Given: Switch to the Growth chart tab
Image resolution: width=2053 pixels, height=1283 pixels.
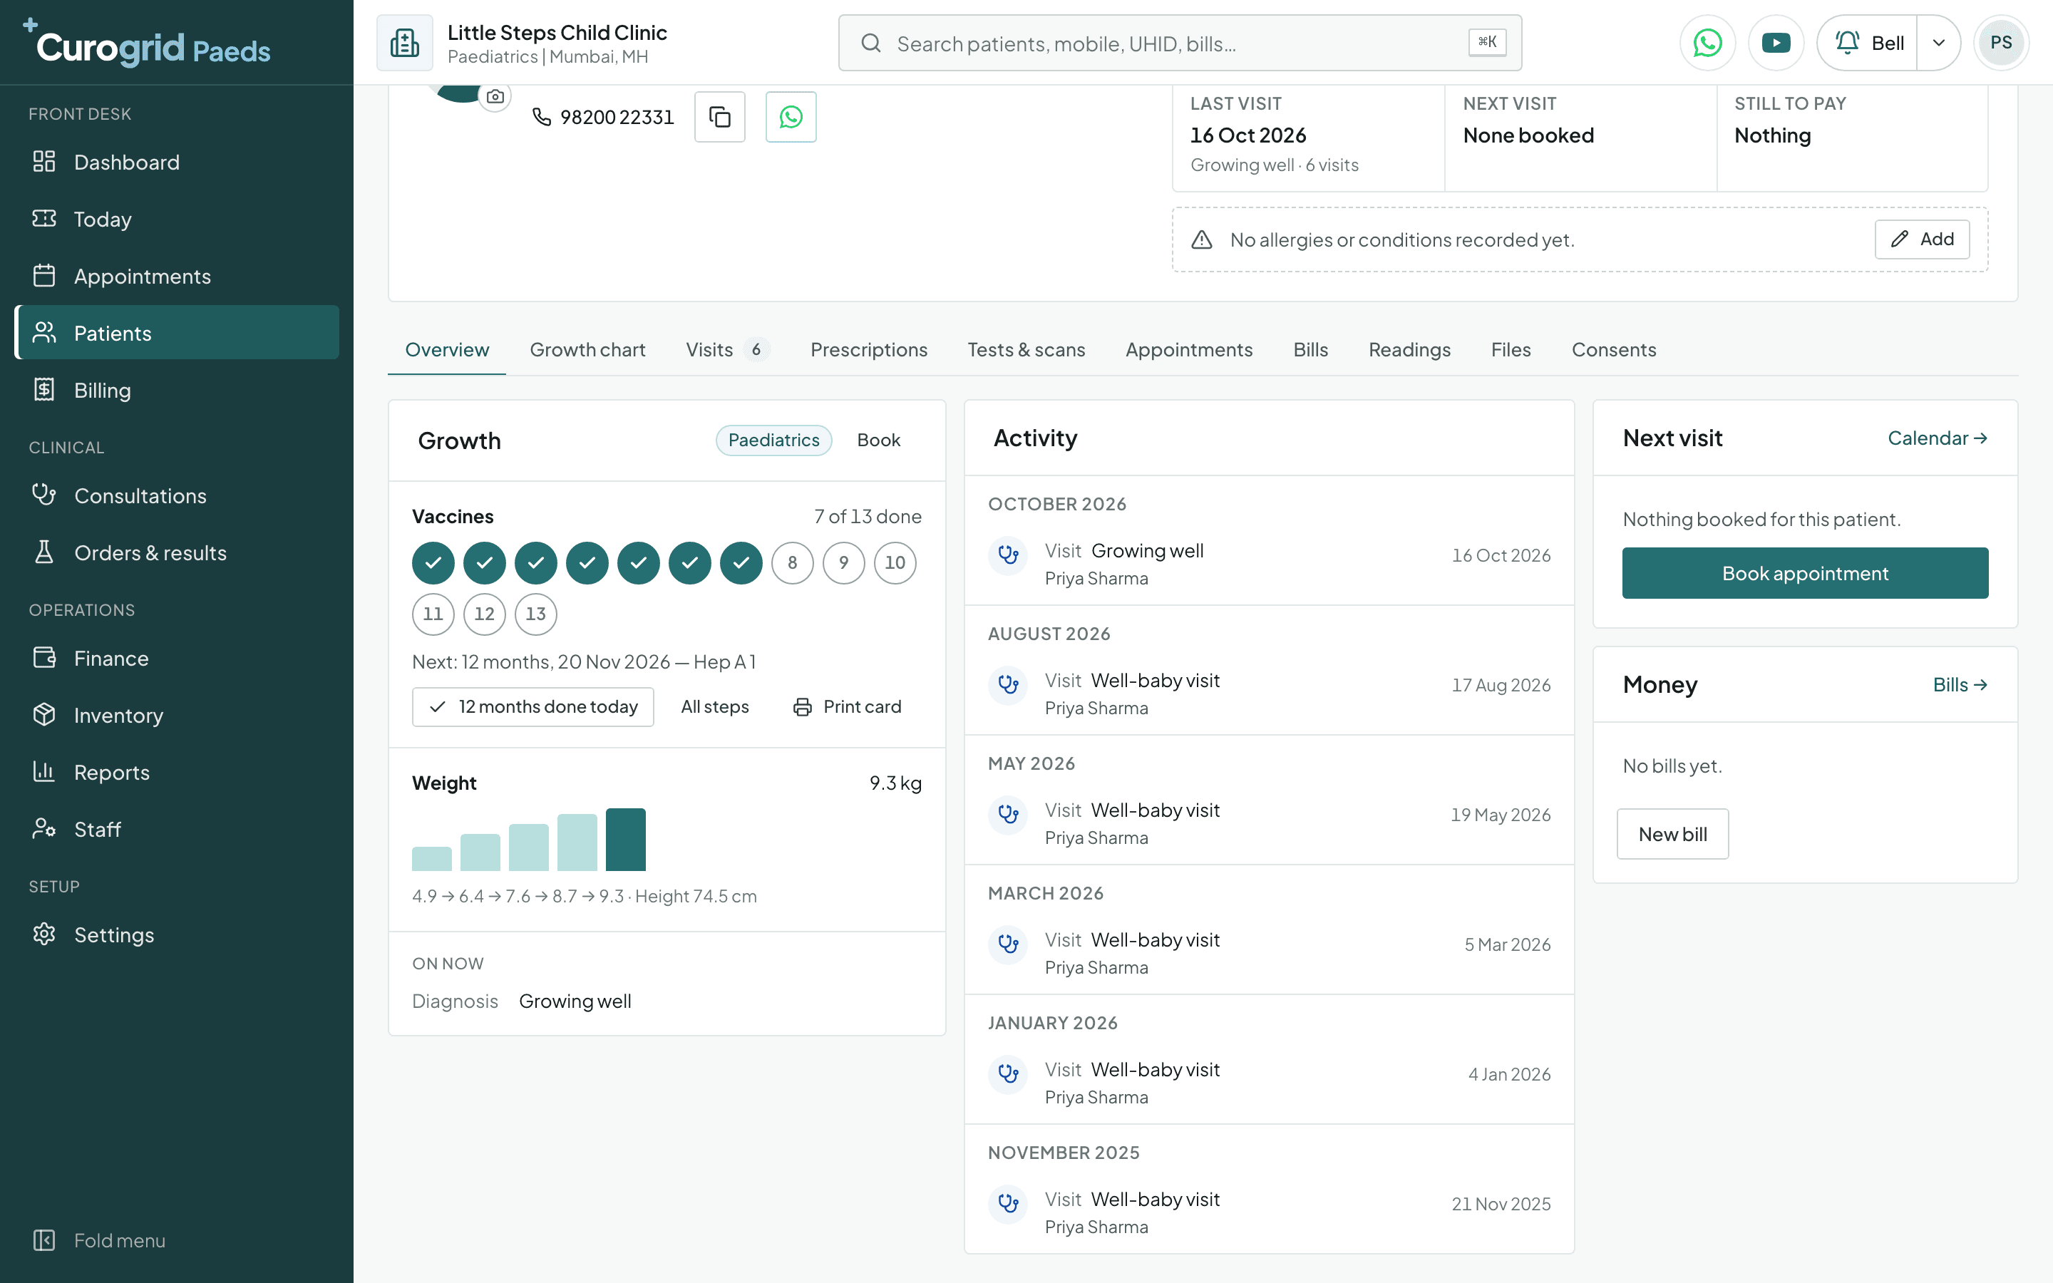Looking at the screenshot, I should tap(587, 349).
